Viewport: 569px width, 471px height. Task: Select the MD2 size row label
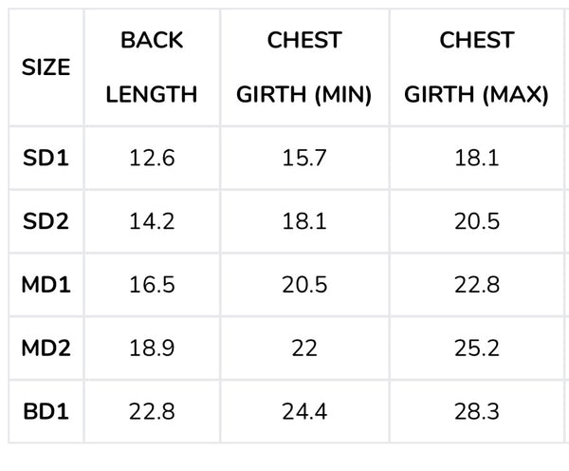(46, 349)
